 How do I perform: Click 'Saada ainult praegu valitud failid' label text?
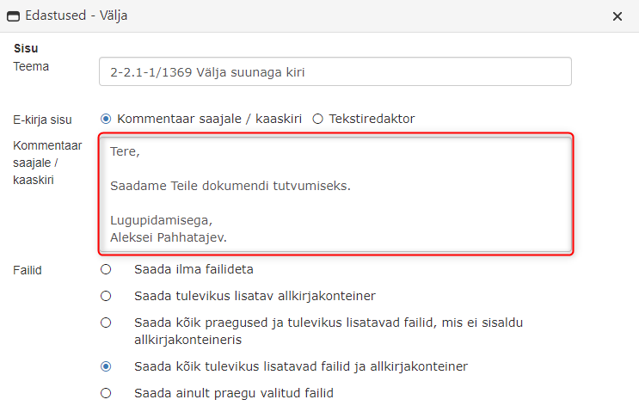tap(234, 393)
